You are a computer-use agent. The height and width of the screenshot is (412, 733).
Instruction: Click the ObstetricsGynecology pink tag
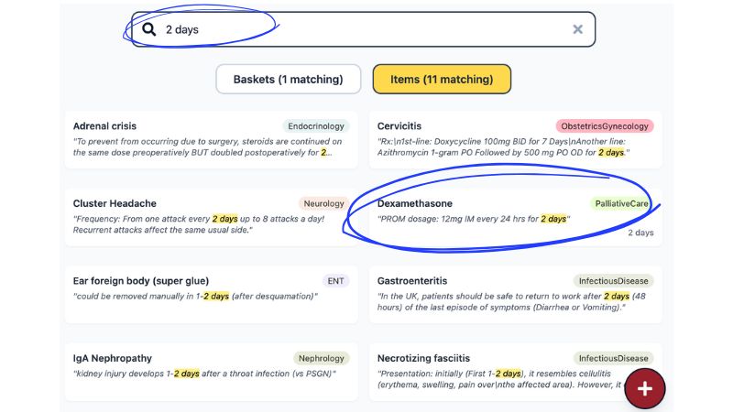pyautogui.click(x=605, y=126)
